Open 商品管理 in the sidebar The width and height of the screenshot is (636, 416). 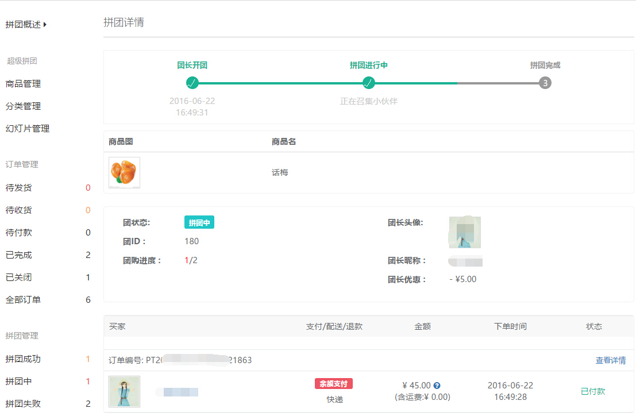pyautogui.click(x=23, y=84)
